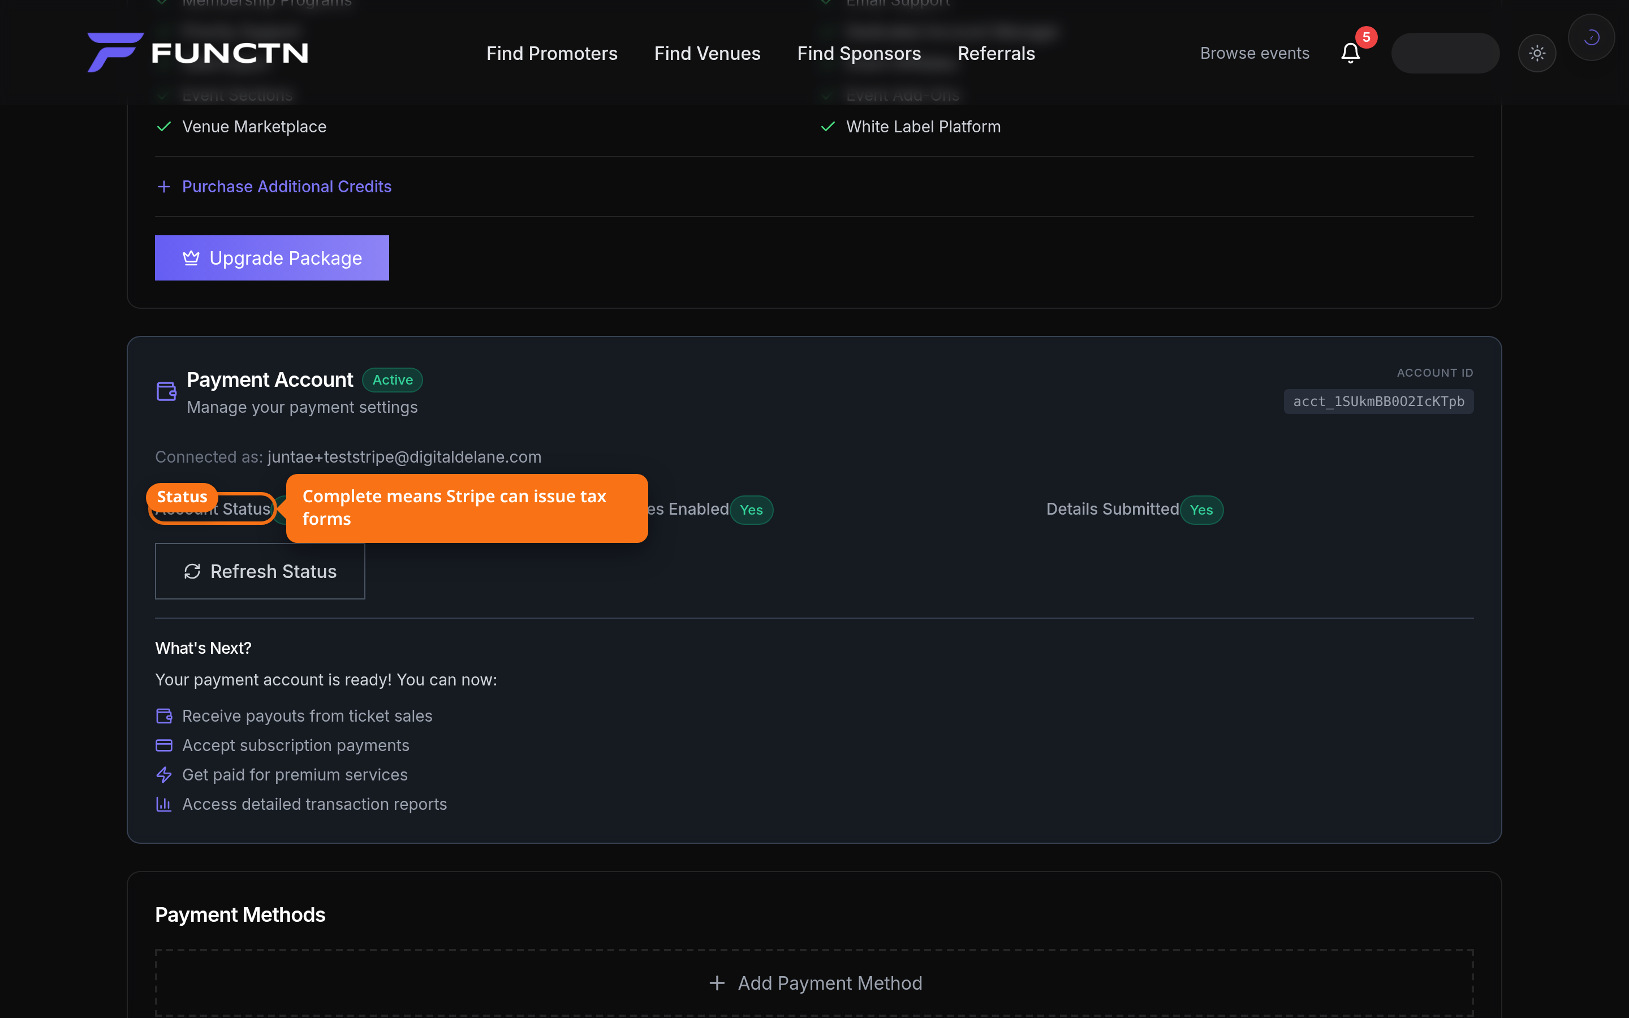This screenshot has width=1629, height=1018.
Task: Click the Active status badge
Action: [393, 379]
